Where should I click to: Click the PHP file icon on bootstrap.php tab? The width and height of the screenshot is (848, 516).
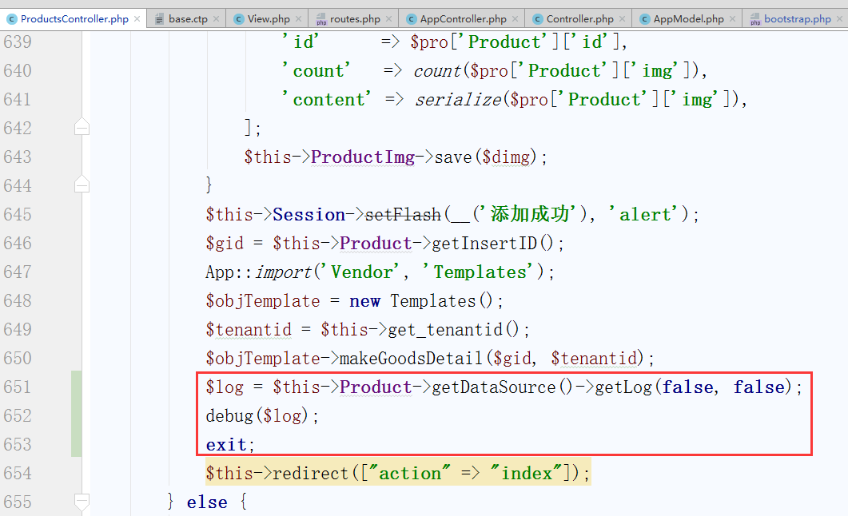[x=755, y=18]
